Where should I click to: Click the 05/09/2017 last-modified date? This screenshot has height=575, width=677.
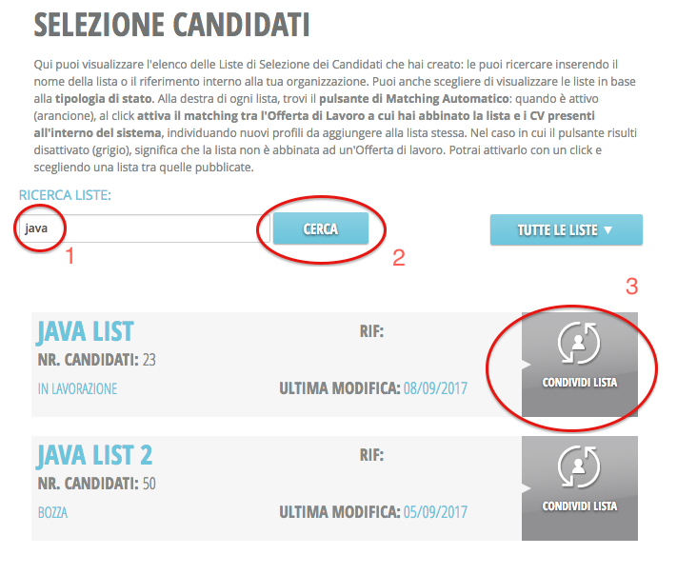click(435, 512)
